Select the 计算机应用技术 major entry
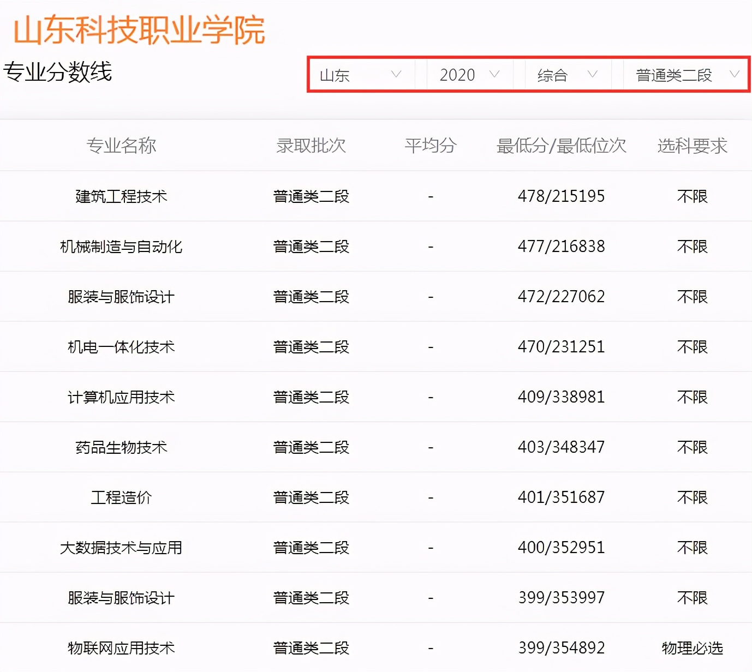Screen dimensions: 752x672 [121, 397]
